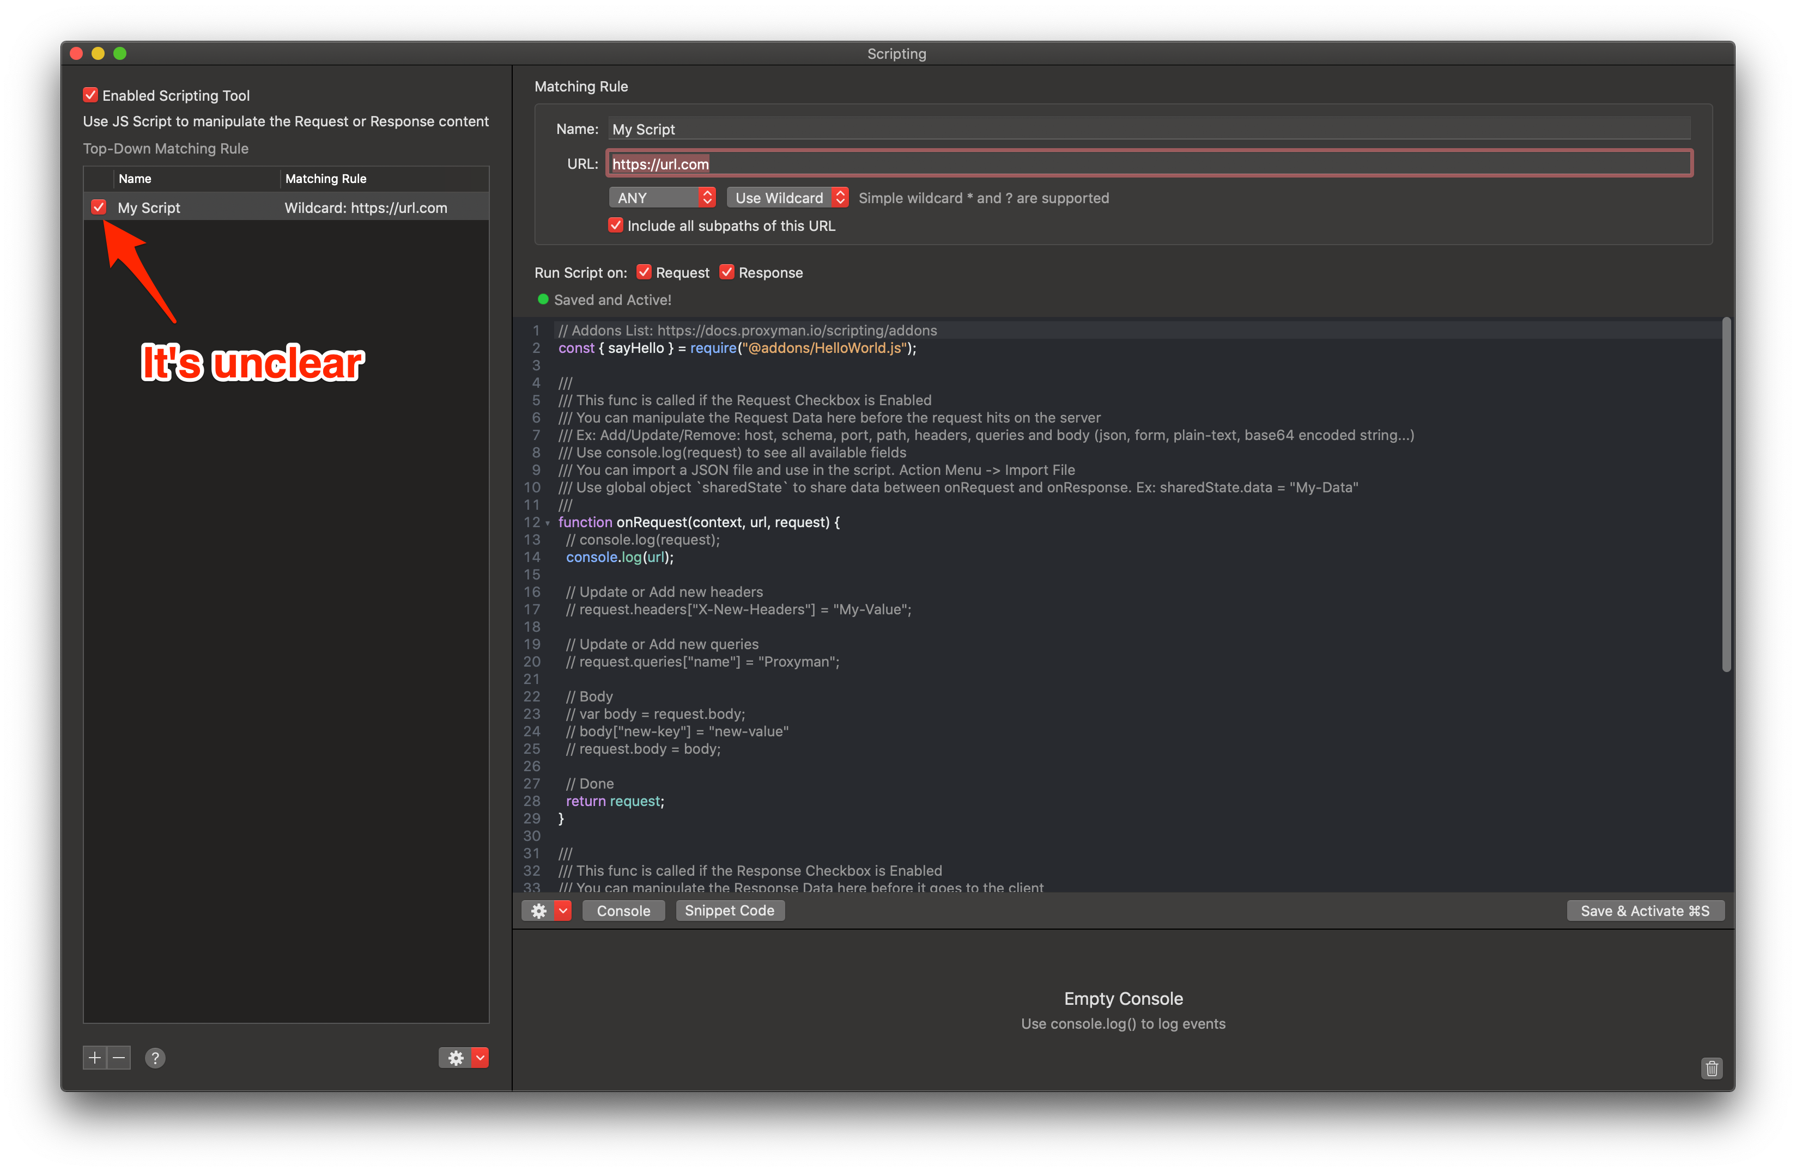Click the green Saved and Active status indicator
The height and width of the screenshot is (1172, 1796).
pyautogui.click(x=543, y=300)
